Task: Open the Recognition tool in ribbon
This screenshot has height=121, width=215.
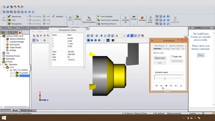Action: click(15, 24)
